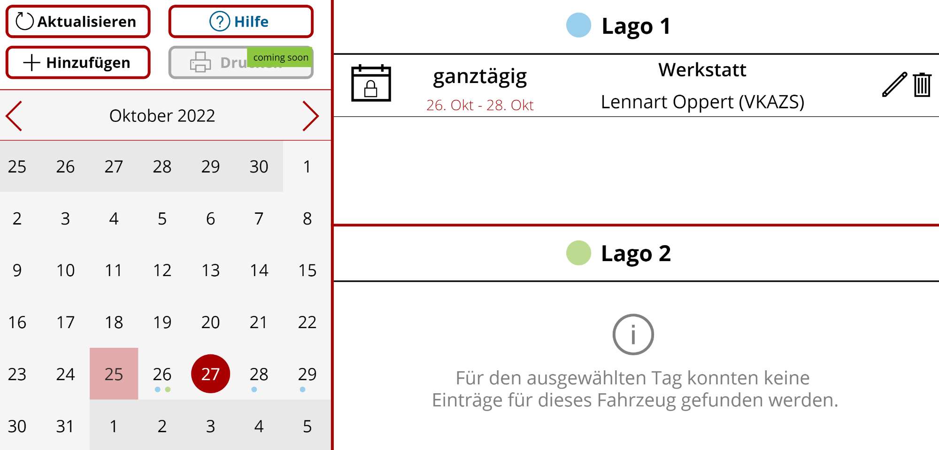The height and width of the screenshot is (450, 939).
Task: Click the locked calendar icon for Werkstatt entry
Action: tap(371, 83)
